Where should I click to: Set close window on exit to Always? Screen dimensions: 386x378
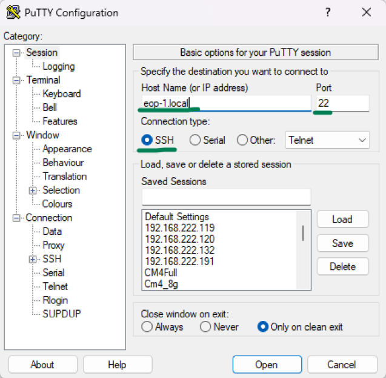147,327
